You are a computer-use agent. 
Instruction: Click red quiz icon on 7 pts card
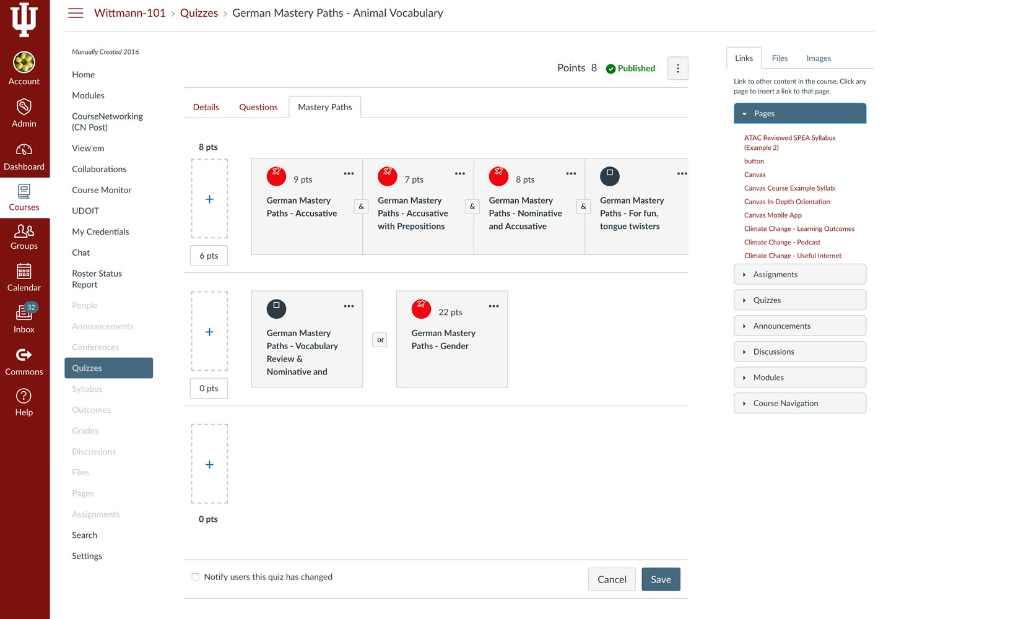(x=388, y=176)
